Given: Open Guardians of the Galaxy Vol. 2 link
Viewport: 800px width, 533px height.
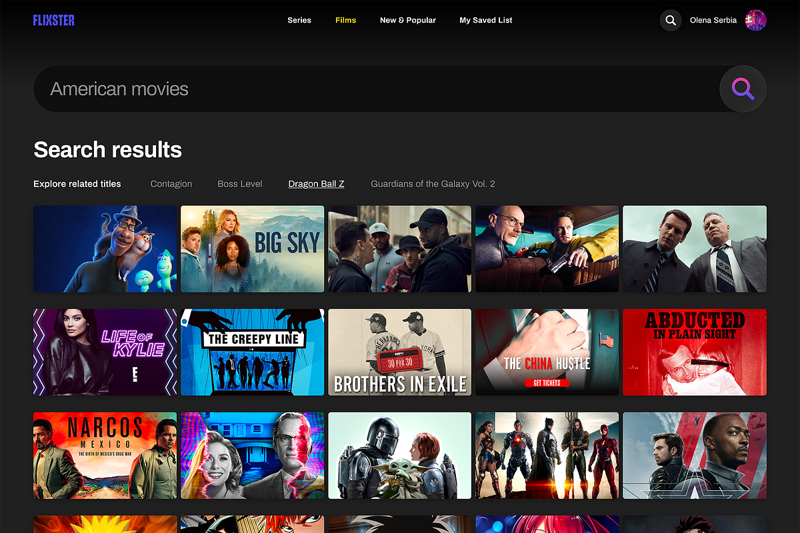Looking at the screenshot, I should click(x=433, y=184).
